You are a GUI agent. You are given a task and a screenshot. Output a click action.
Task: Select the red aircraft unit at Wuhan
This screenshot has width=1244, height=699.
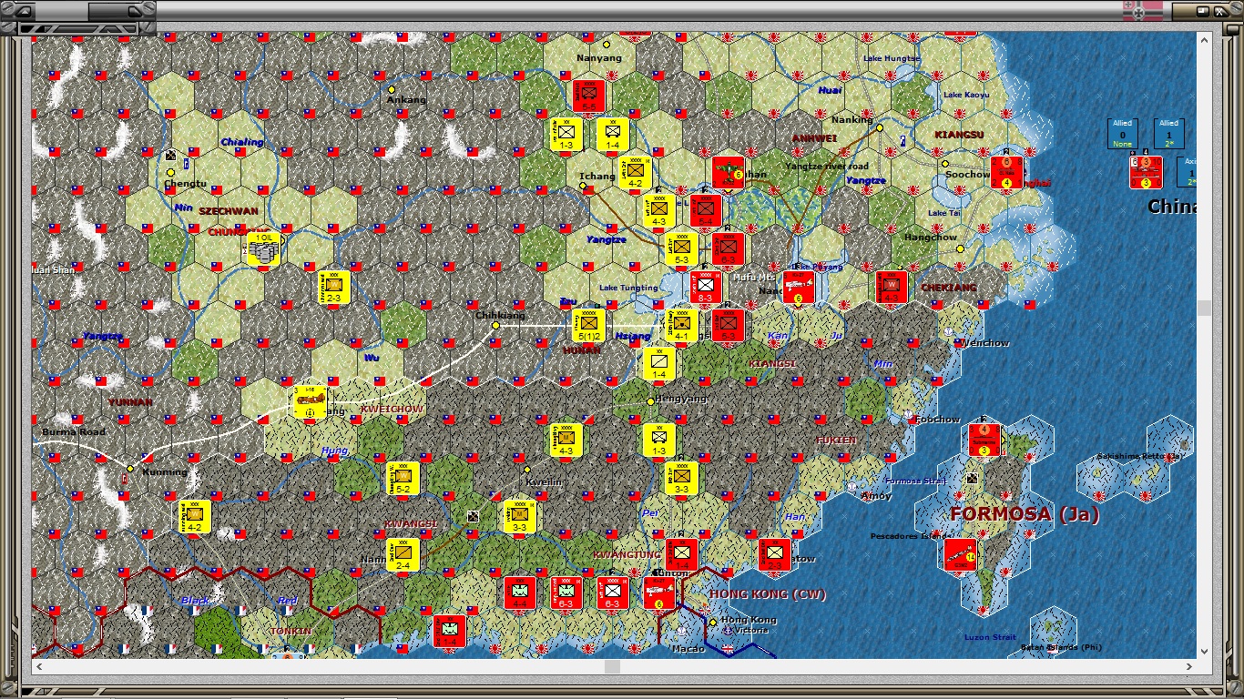pyautogui.click(x=729, y=172)
